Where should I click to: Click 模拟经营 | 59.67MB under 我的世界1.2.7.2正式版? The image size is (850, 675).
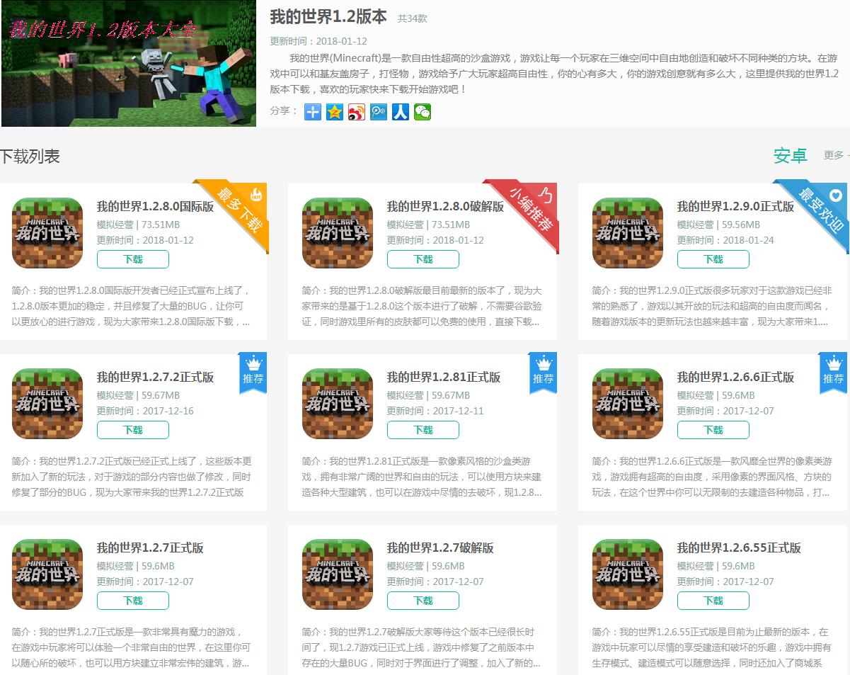tap(138, 395)
